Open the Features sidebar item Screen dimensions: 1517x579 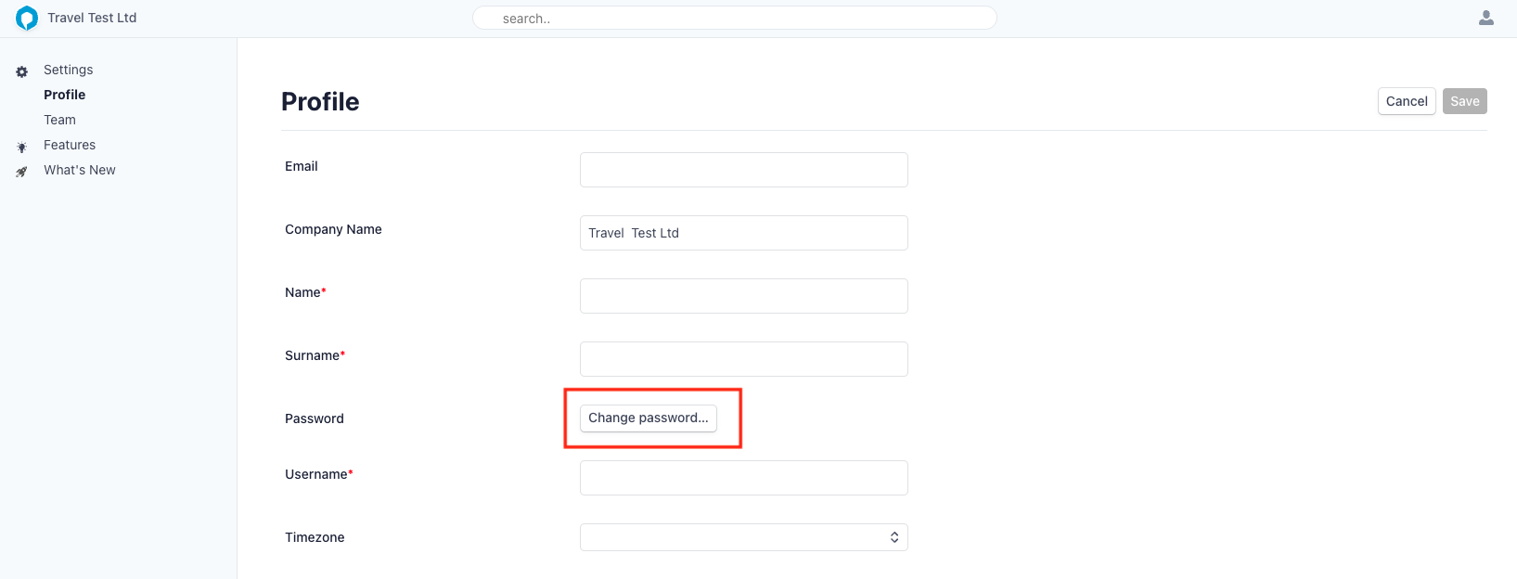pyautogui.click(x=70, y=145)
